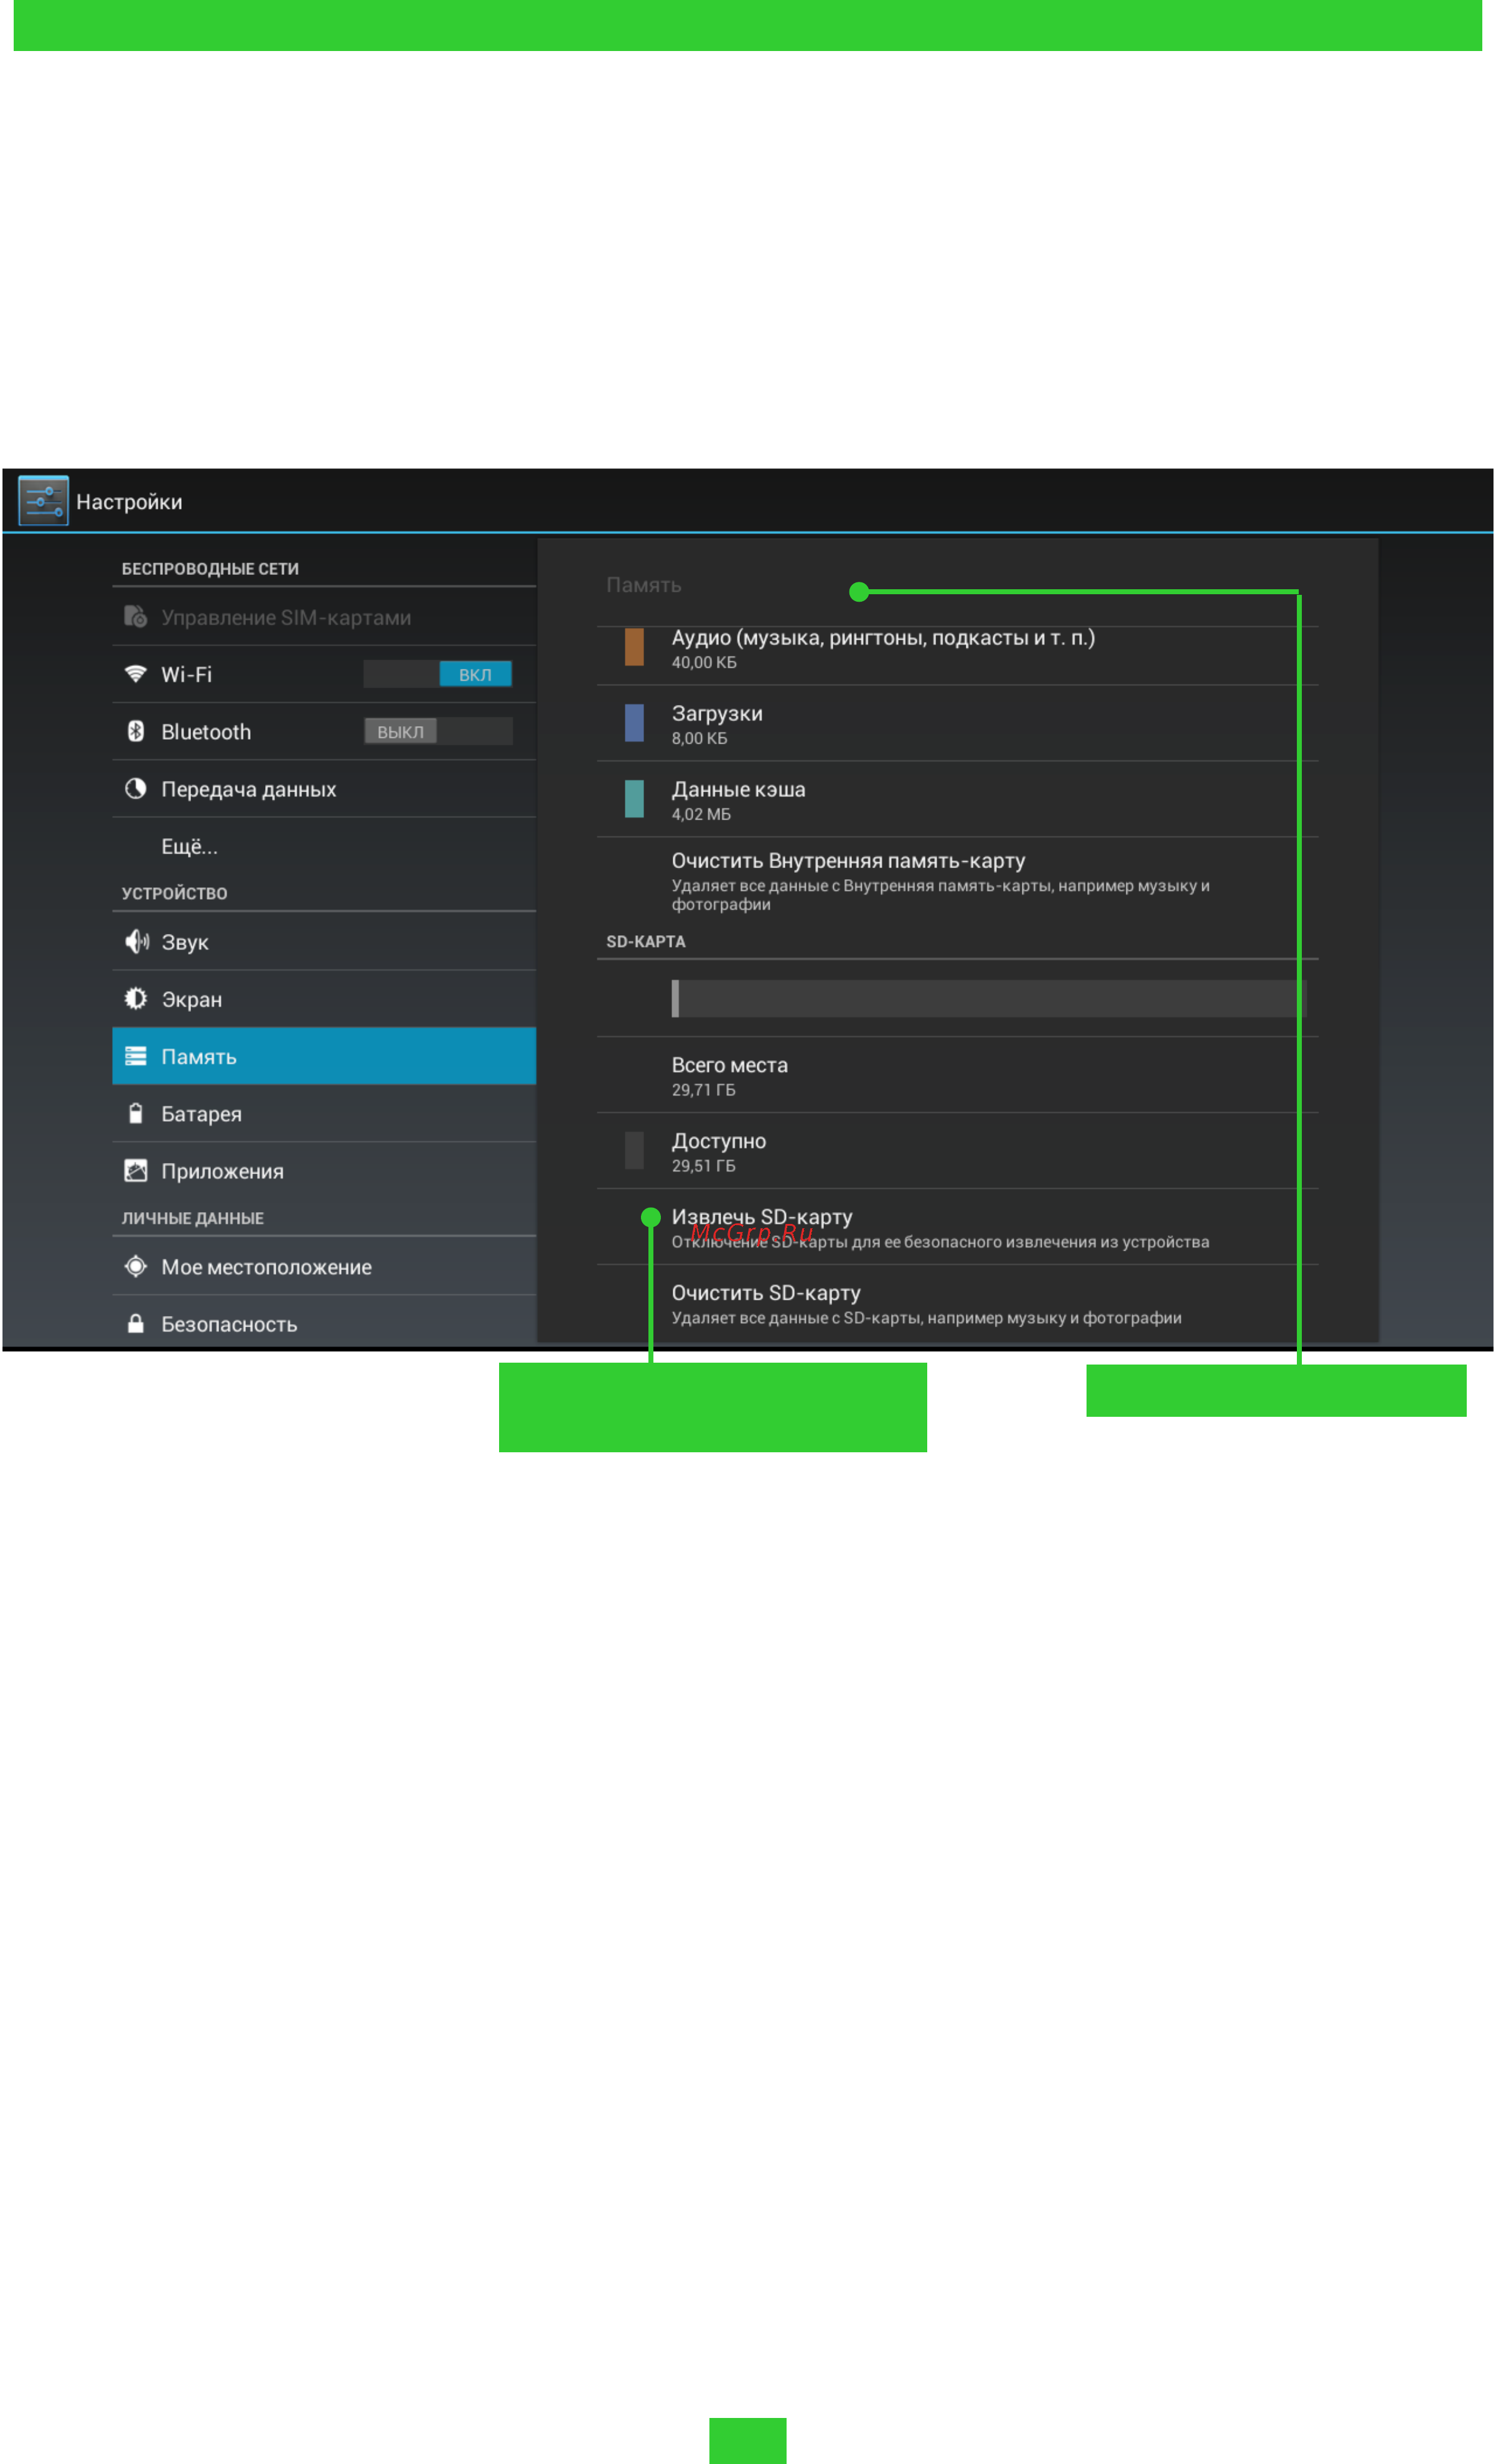Image resolution: width=1496 pixels, height=2464 pixels.
Task: Open Передача данных settings
Action: click(324, 789)
